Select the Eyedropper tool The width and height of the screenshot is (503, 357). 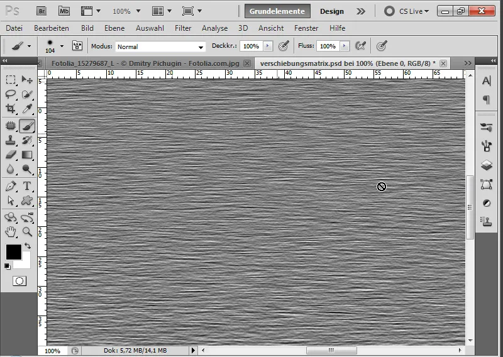coord(27,108)
